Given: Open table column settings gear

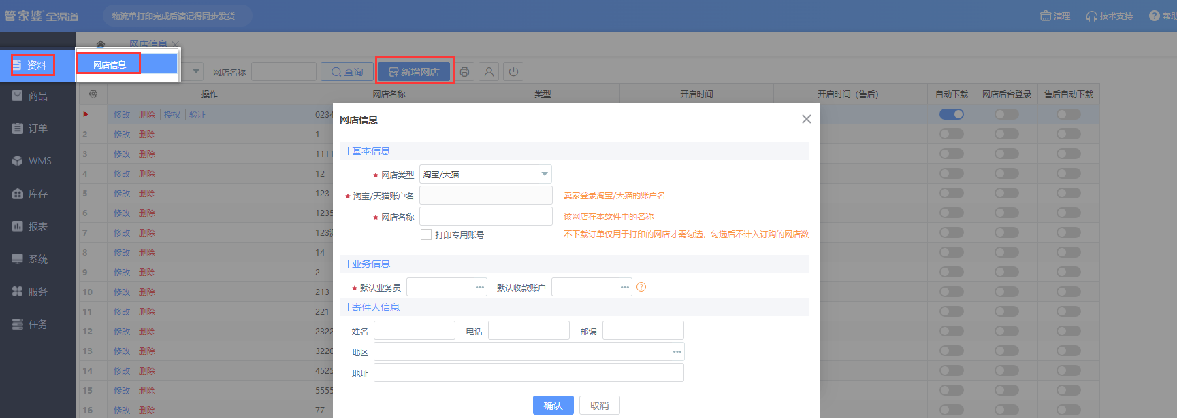Looking at the screenshot, I should pyautogui.click(x=93, y=94).
